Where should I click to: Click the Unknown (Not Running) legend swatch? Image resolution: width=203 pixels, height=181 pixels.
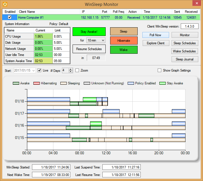[x=87, y=83]
